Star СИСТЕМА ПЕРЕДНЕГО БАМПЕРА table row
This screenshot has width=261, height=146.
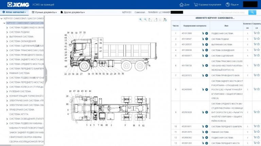(258, 126)
